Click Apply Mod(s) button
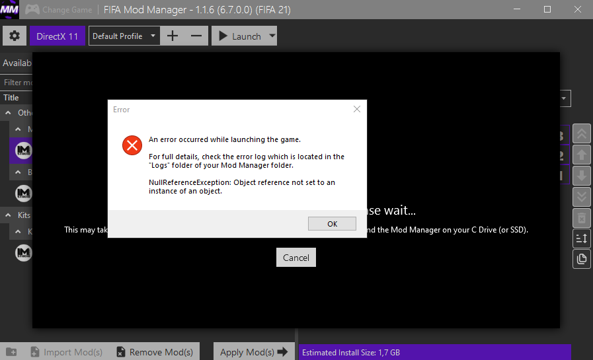Viewport: 593px width, 360px height. (254, 352)
